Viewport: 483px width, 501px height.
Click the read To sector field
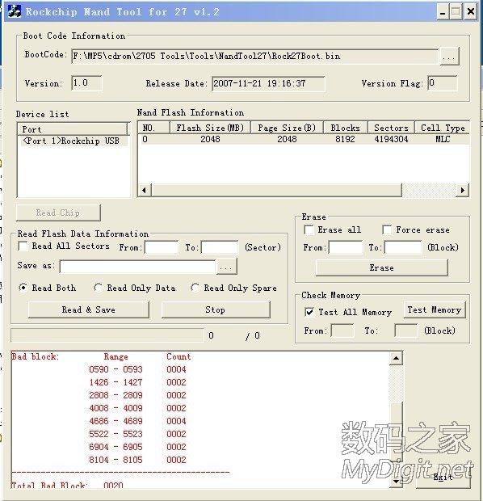coord(220,247)
